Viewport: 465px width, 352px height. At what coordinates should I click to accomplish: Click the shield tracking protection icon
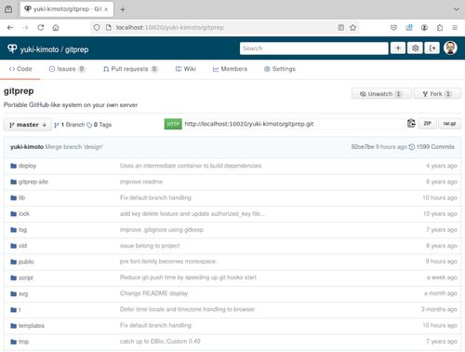point(97,28)
